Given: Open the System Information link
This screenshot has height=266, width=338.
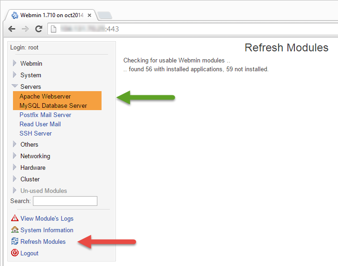Looking at the screenshot, I should pyautogui.click(x=47, y=230).
